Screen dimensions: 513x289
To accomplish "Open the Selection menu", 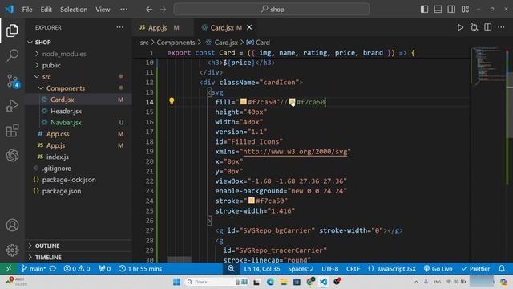I will pyautogui.click(x=74, y=10).
